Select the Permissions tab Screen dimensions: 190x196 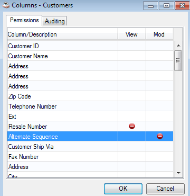coord(24,20)
